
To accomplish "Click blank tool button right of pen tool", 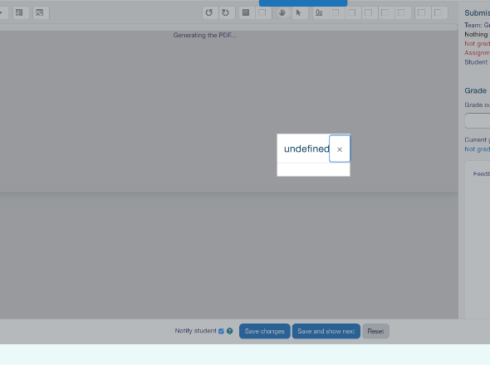I will (336, 12).
